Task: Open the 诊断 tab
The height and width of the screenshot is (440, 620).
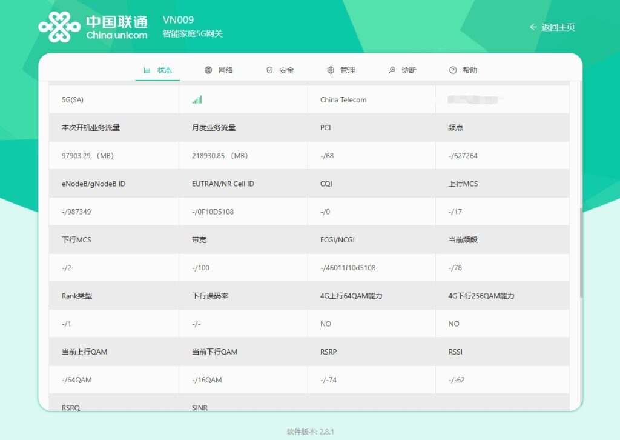Action: coord(409,70)
